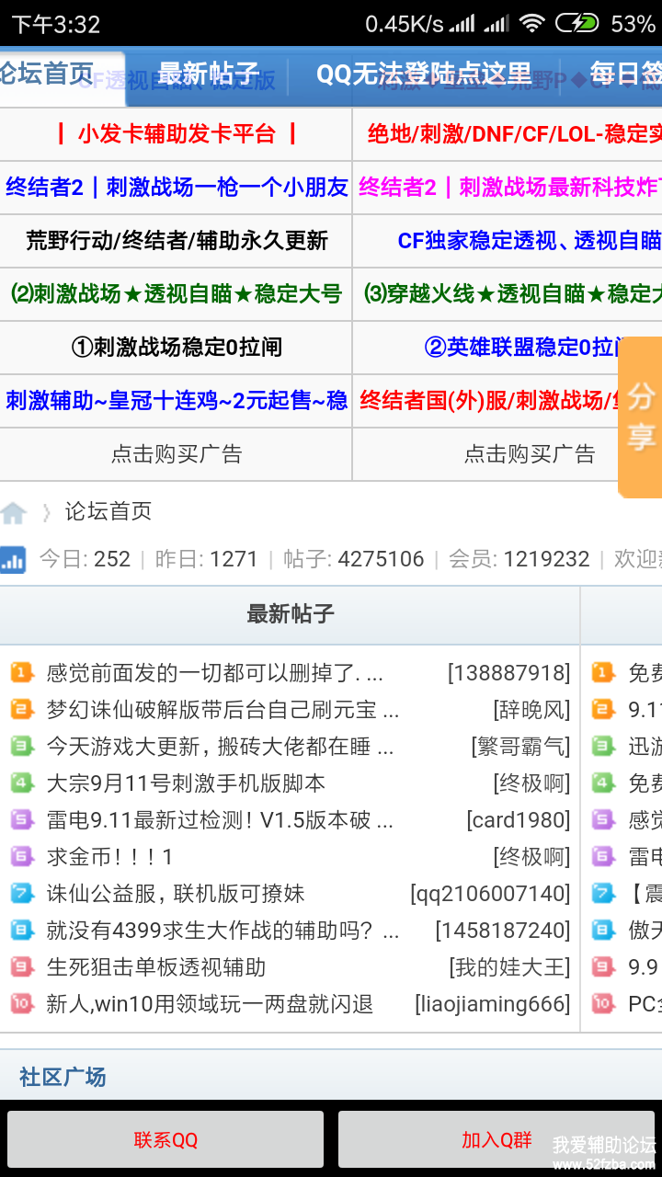The width and height of the screenshot is (662, 1177).
Task: Open 每日签到 tab at right edge
Action: (x=625, y=74)
